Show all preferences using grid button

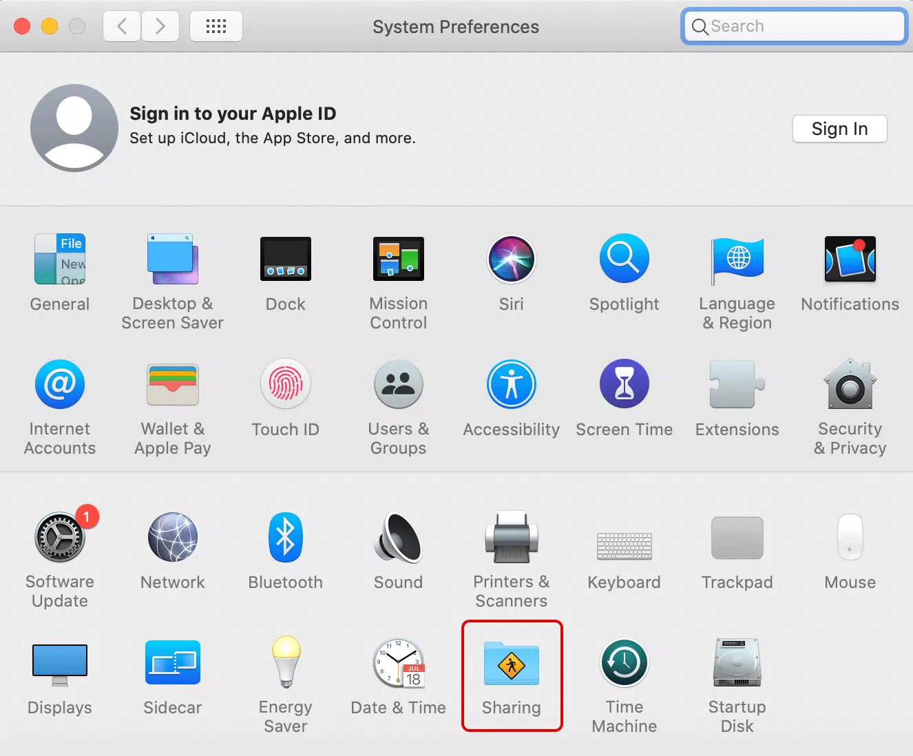[216, 27]
